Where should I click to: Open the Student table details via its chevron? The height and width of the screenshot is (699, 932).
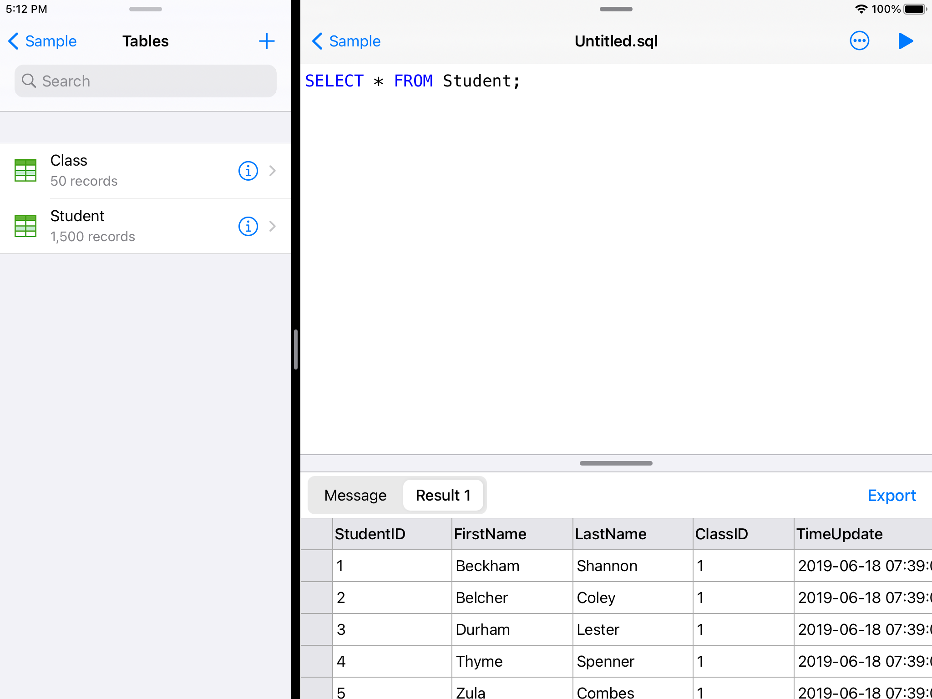[x=272, y=226]
